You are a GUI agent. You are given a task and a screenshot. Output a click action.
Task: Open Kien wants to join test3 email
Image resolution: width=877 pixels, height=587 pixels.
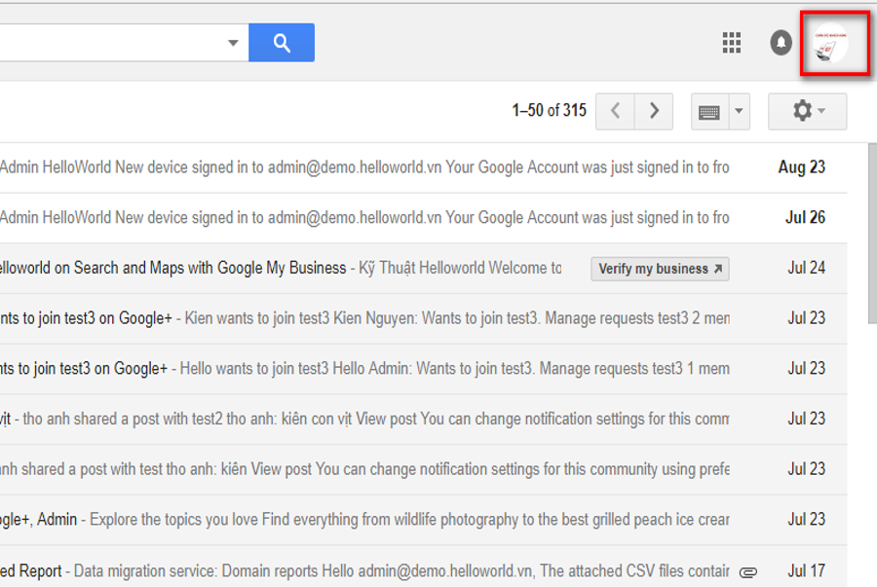tap(424, 318)
